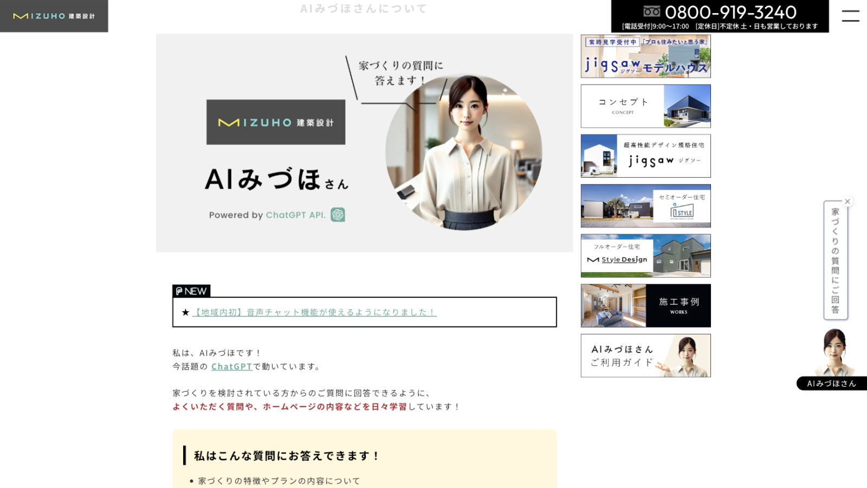Click the 家づくりの特徴やプランの内容について bullet
The width and height of the screenshot is (867, 488).
click(x=279, y=481)
